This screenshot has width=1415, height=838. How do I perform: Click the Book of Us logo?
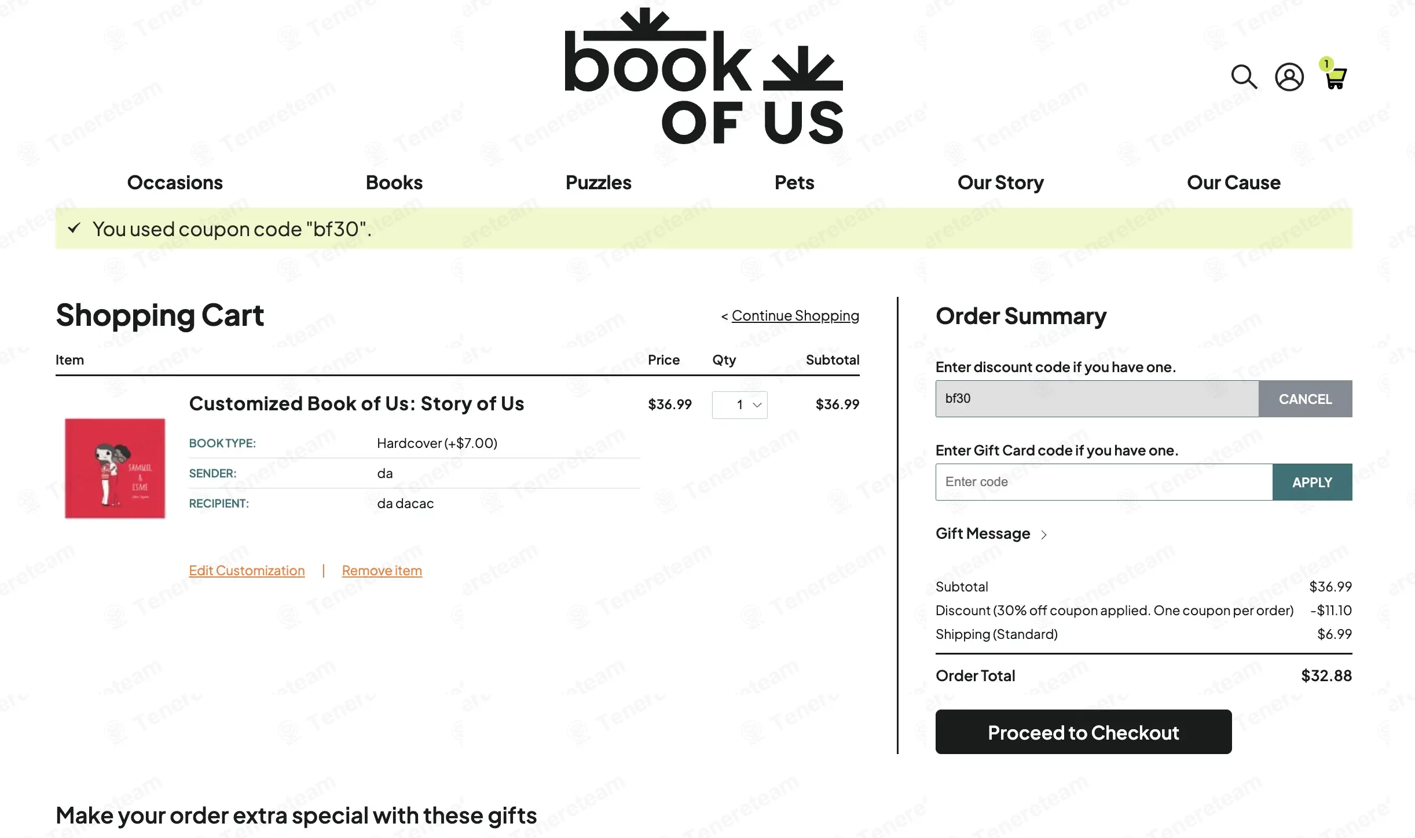point(704,76)
